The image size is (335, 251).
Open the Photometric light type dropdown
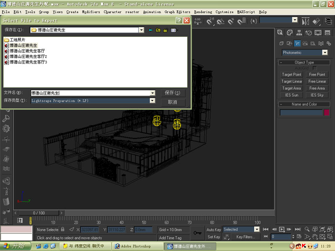click(x=325, y=53)
